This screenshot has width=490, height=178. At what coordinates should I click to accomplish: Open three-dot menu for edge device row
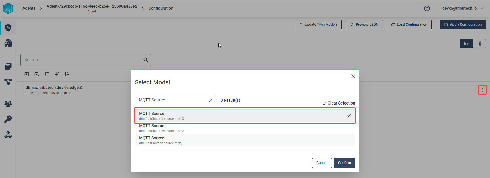(x=482, y=90)
